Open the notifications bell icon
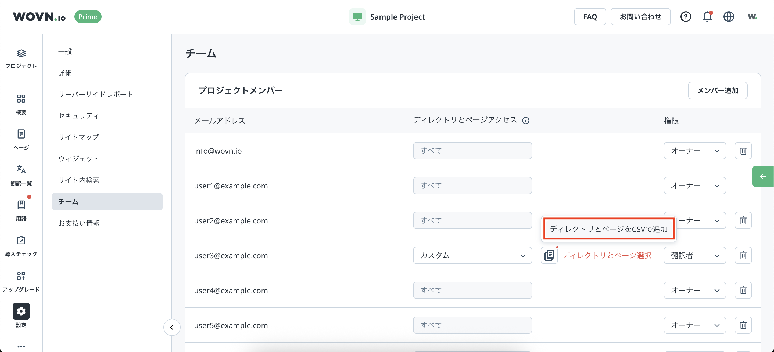Viewport: 774px width, 352px height. 707,17
